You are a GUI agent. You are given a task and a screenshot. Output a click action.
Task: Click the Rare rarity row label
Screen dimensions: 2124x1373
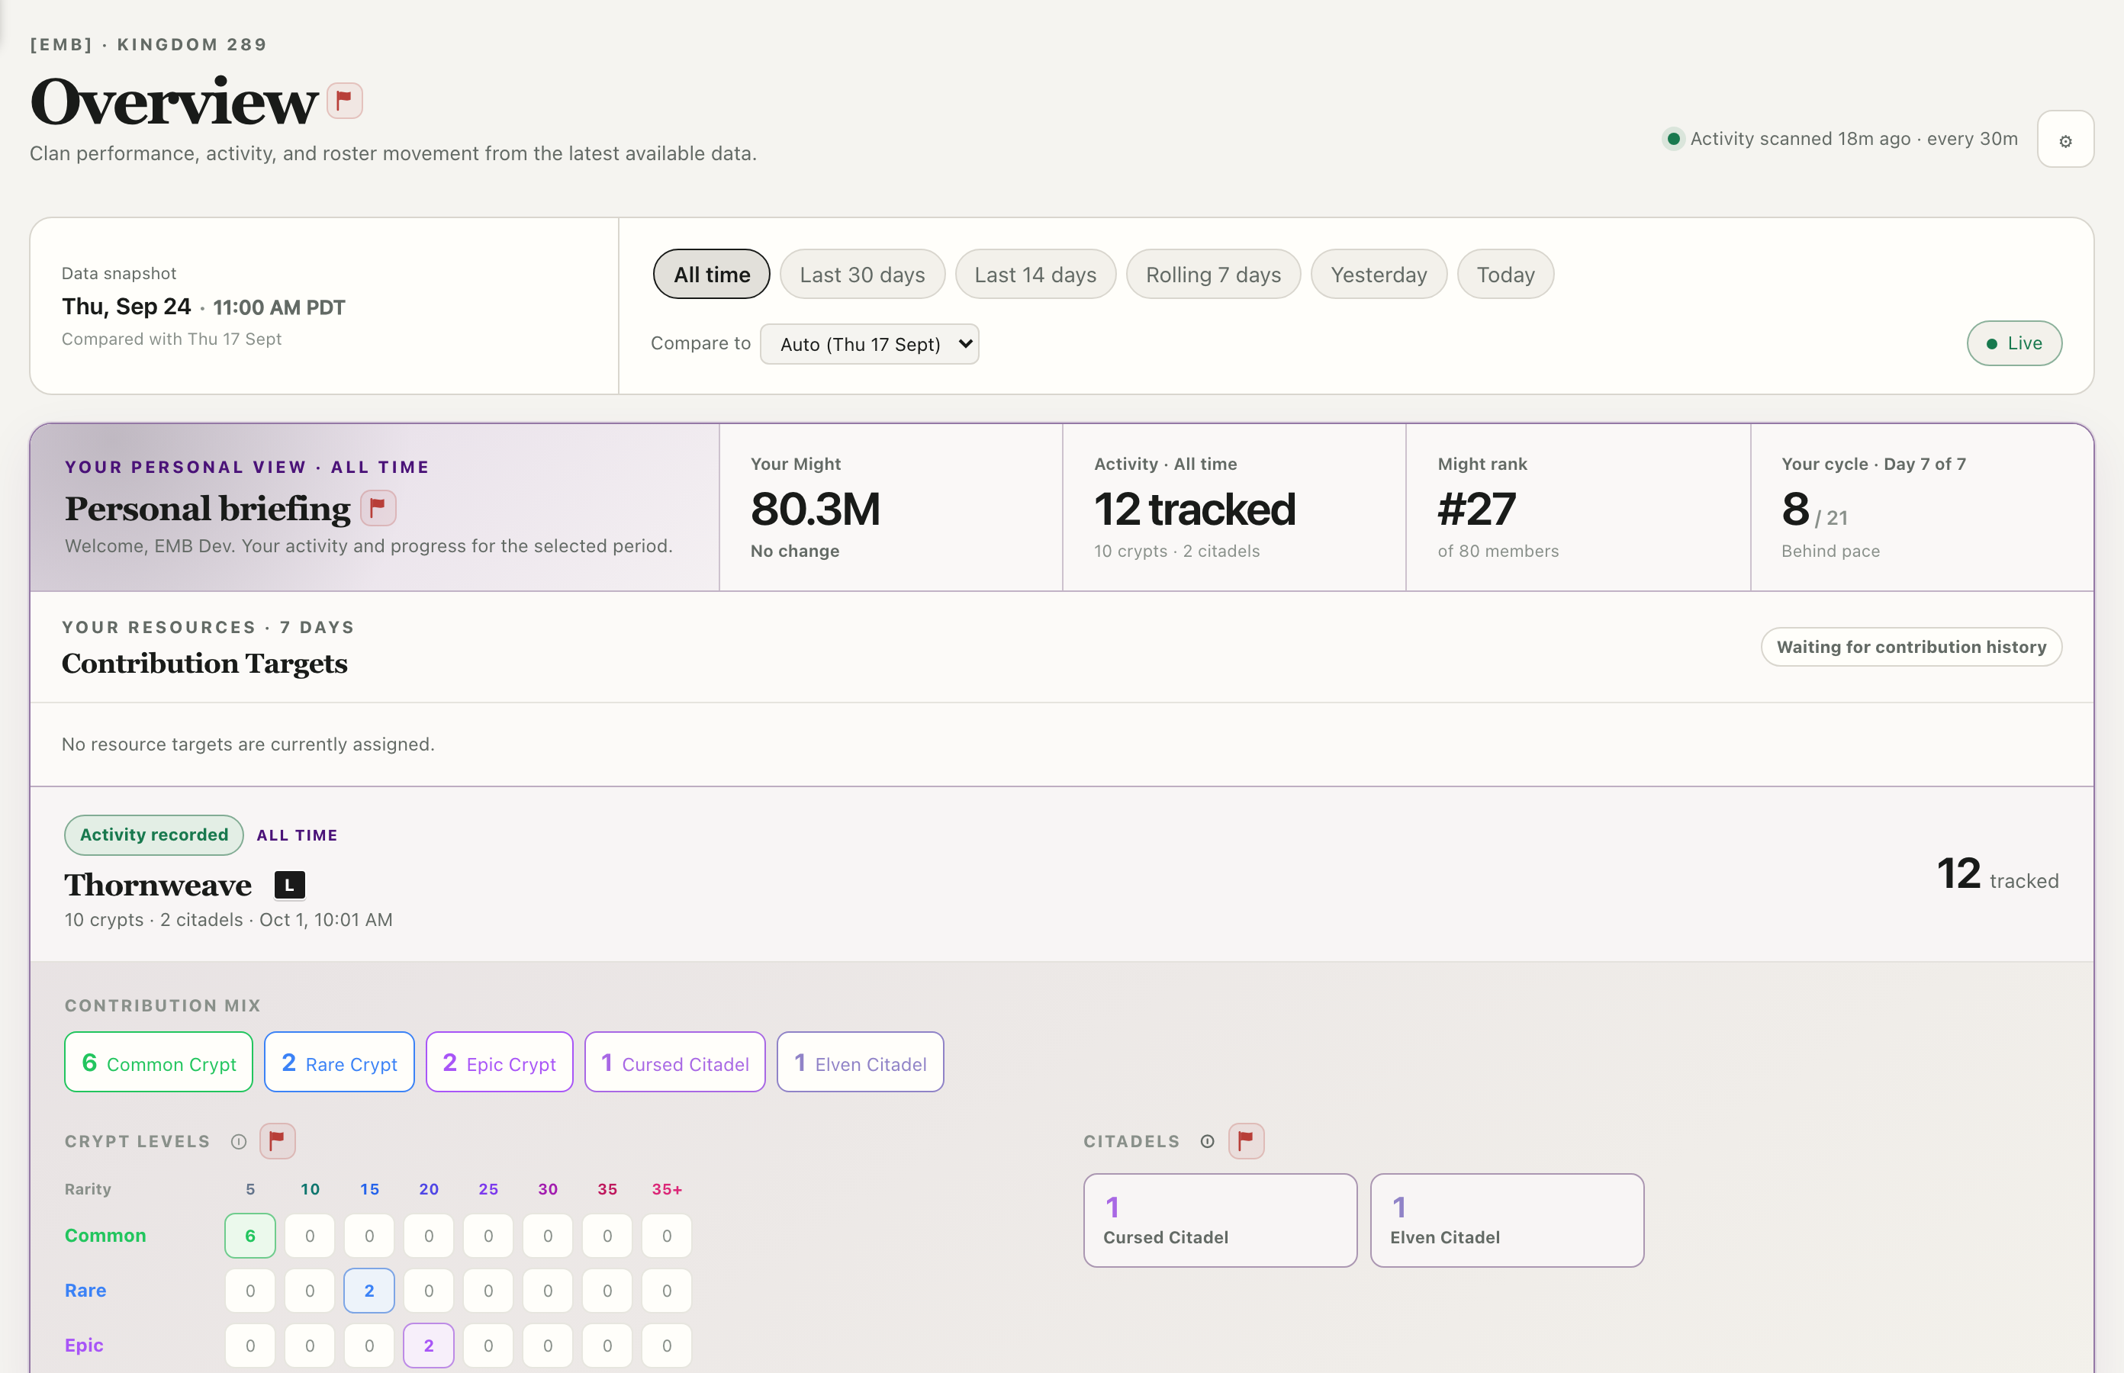(85, 1291)
